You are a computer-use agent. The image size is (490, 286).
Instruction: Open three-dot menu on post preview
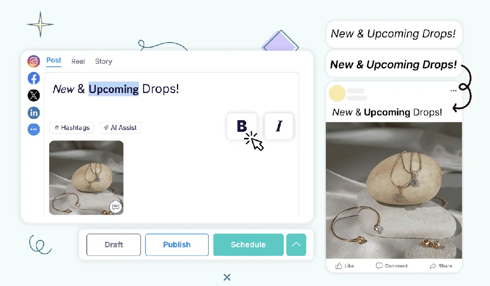(x=453, y=90)
